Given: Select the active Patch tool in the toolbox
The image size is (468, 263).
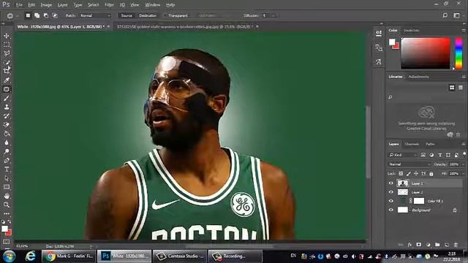Looking at the screenshot, I should pos(7,89).
